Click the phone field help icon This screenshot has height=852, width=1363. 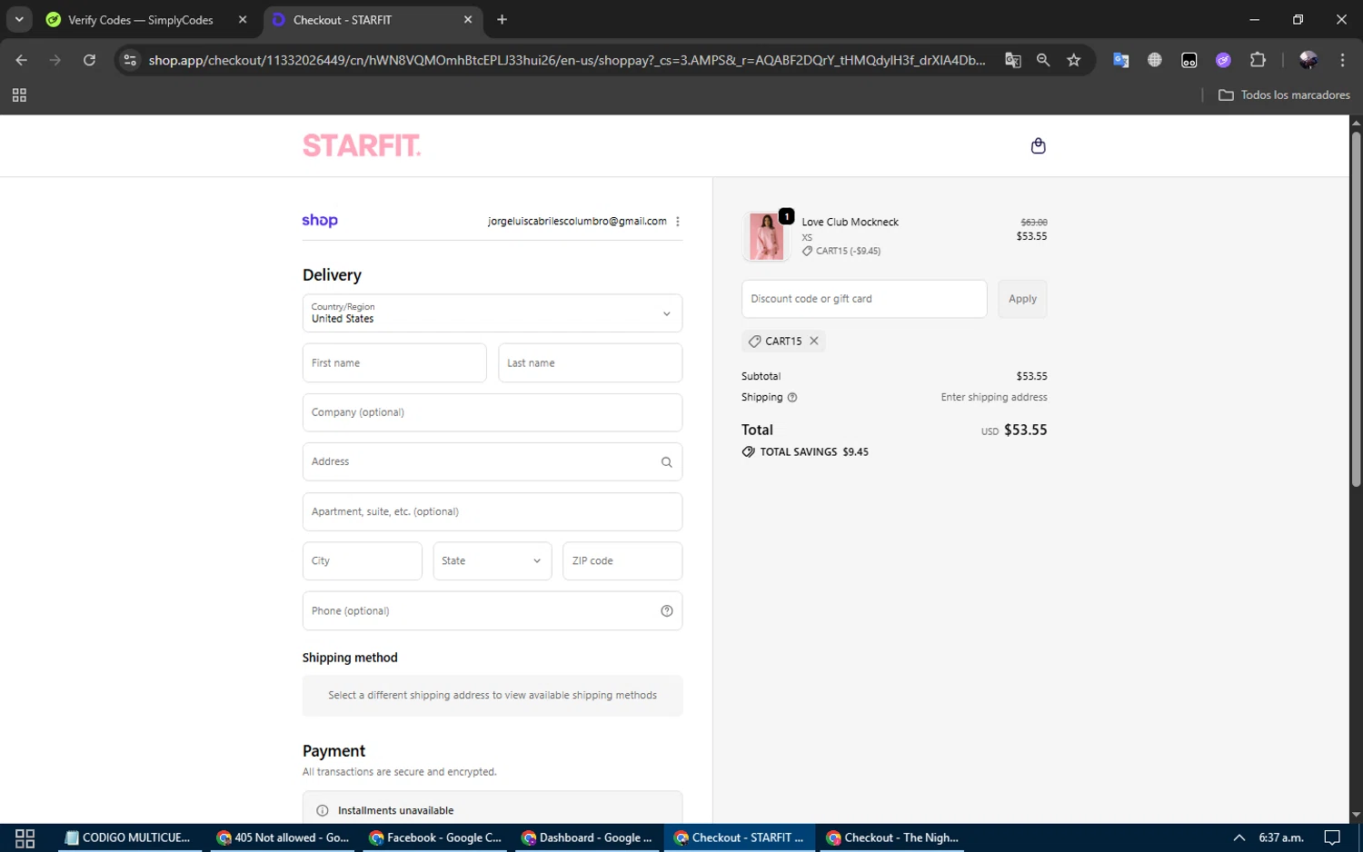click(666, 611)
